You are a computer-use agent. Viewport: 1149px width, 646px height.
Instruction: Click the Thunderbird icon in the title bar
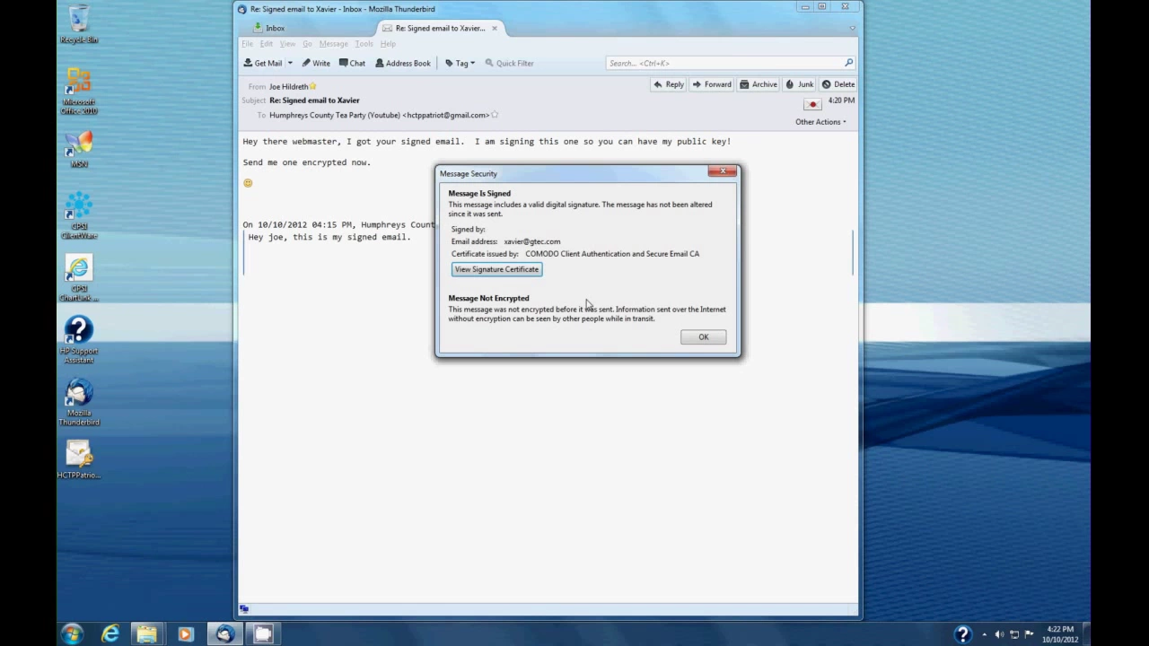242,9
